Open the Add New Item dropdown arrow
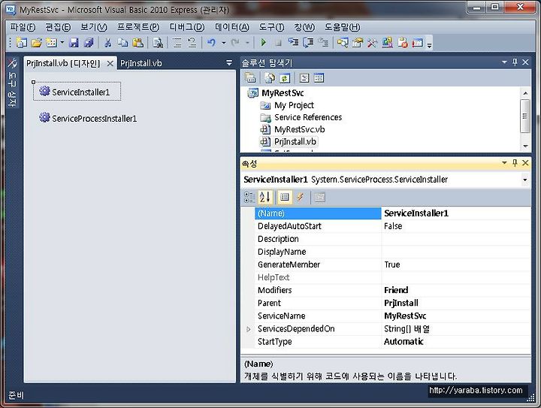This screenshot has height=408, width=541. [62, 43]
